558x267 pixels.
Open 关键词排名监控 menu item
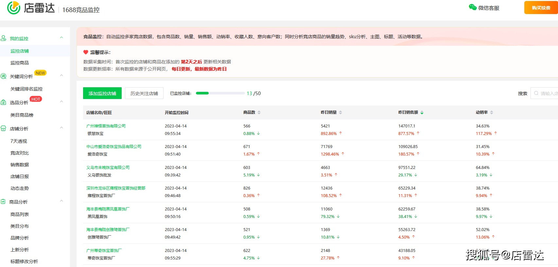(x=26, y=89)
